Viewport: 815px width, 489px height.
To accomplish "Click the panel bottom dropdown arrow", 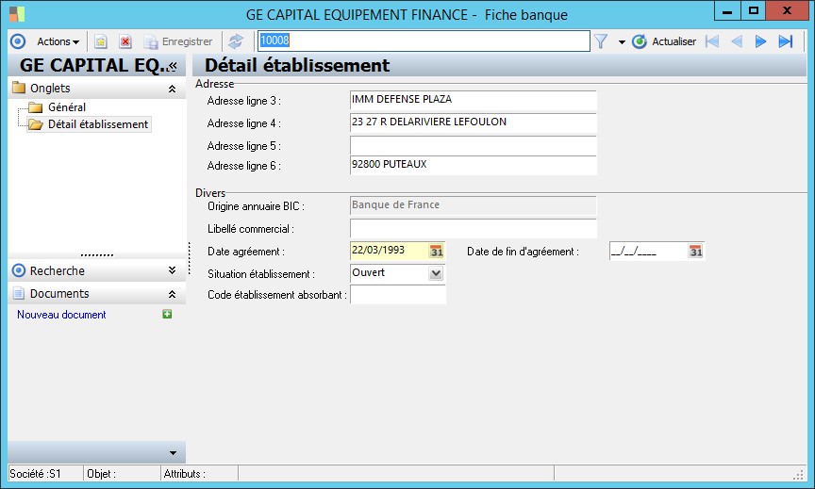I will [173, 452].
